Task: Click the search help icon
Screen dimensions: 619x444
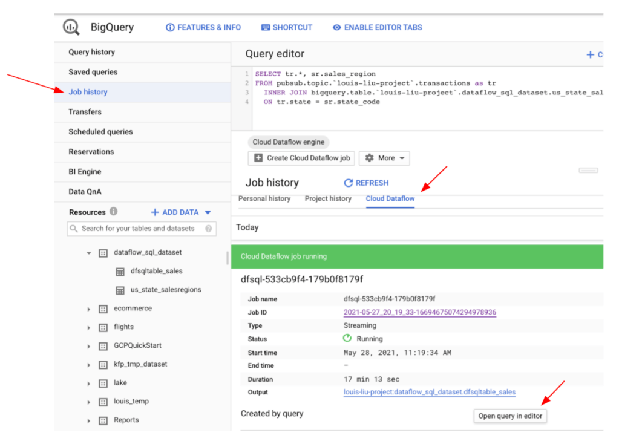Action: coord(208,229)
